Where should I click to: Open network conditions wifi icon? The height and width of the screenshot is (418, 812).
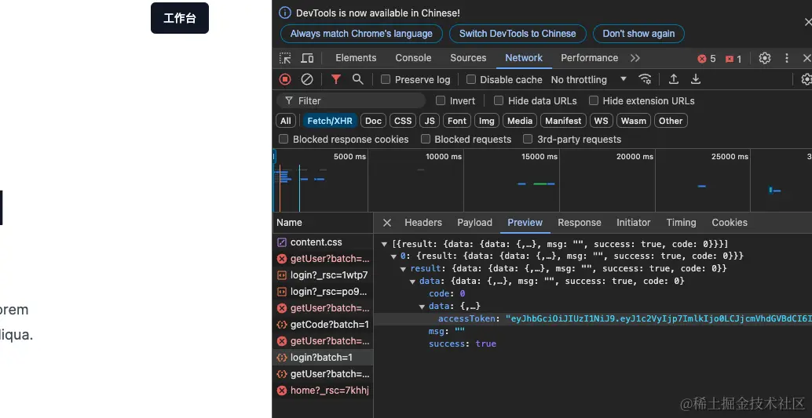click(x=645, y=79)
